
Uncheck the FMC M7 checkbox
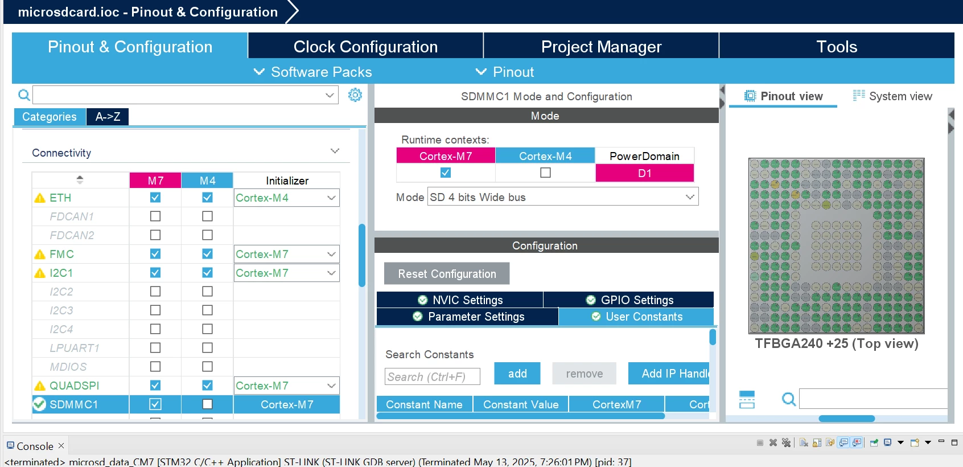[x=155, y=254]
